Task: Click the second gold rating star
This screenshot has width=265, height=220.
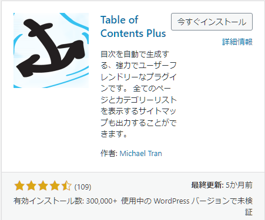Action: click(31, 186)
